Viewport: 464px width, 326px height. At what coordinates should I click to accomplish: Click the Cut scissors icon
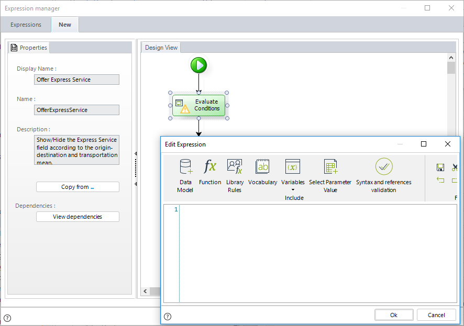[455, 167]
